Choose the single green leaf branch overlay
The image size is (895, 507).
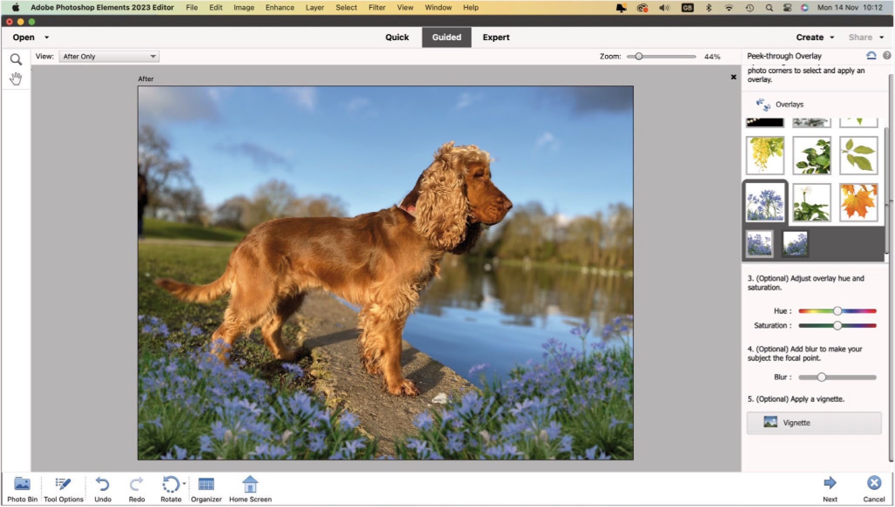pyautogui.click(x=858, y=155)
